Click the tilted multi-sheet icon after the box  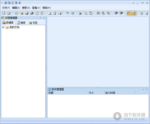[x=42, y=13]
